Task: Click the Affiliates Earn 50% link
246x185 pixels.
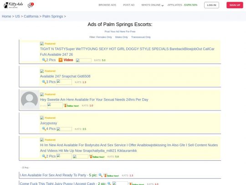Action: 182,5
